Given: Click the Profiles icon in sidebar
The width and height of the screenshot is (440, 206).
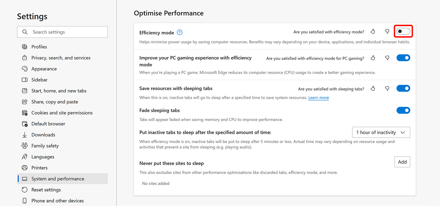Looking at the screenshot, I should 24,47.
